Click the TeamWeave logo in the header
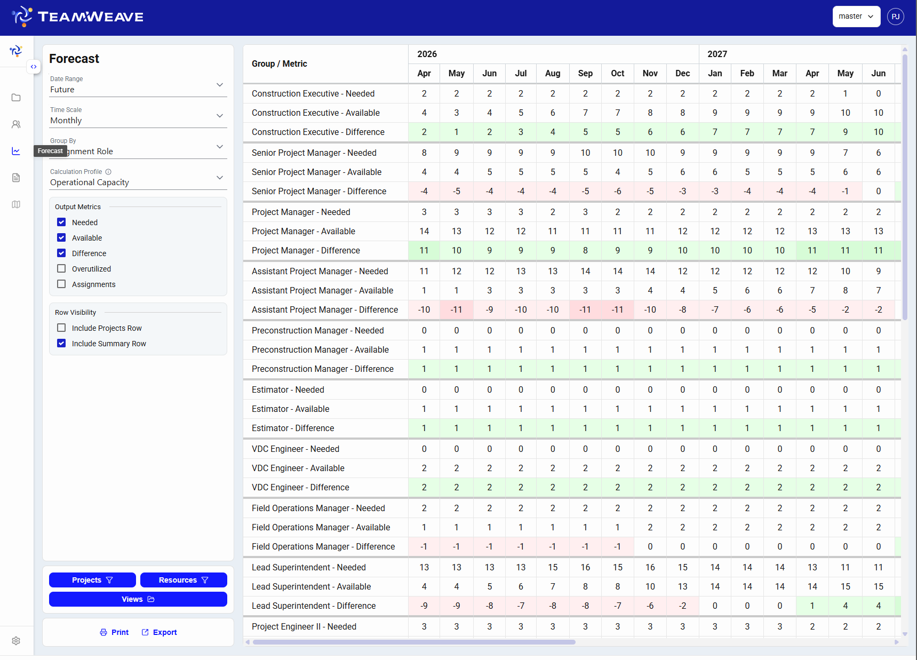 77,17
